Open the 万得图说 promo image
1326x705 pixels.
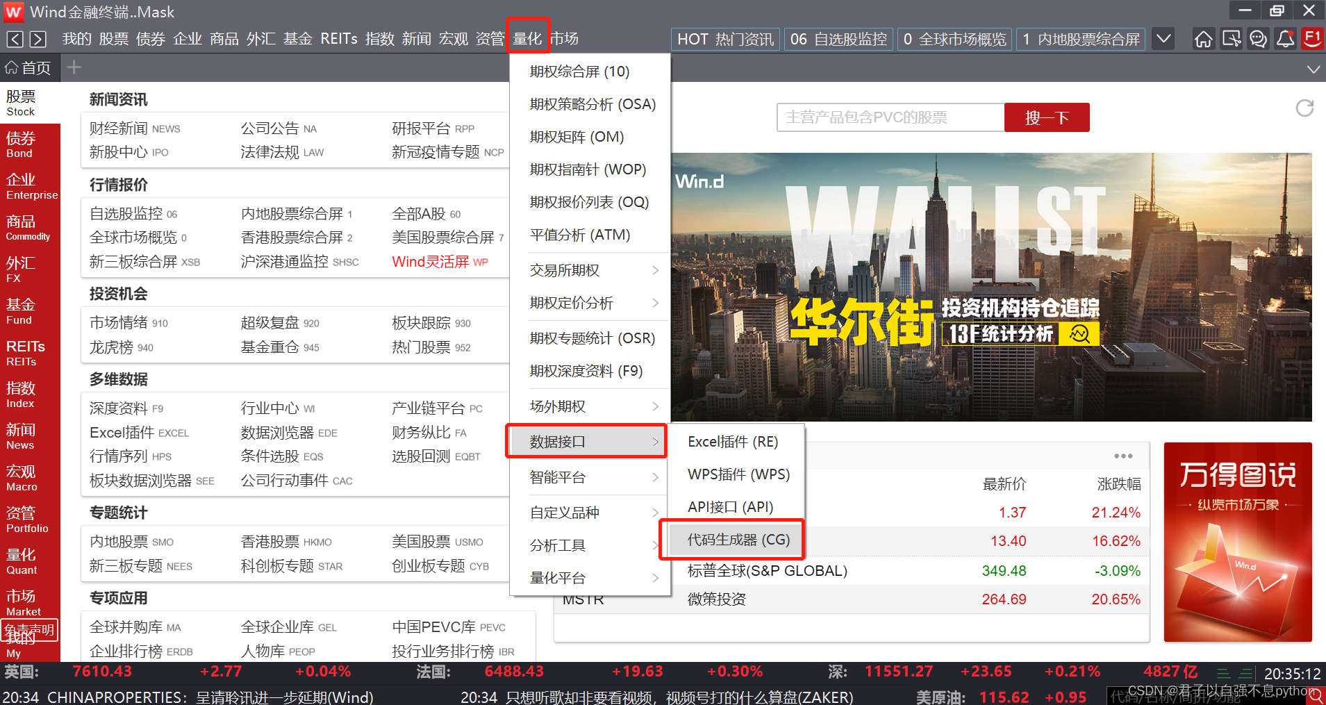1238,542
